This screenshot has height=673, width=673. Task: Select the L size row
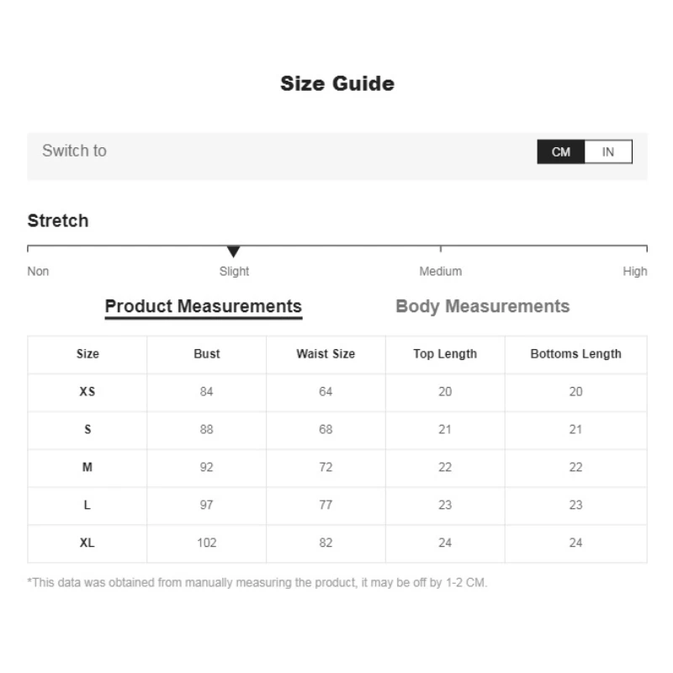click(87, 506)
